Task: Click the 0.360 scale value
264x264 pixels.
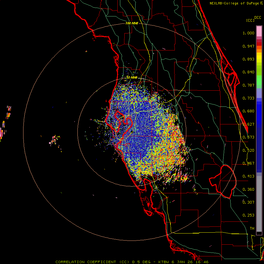Action: 248,189
